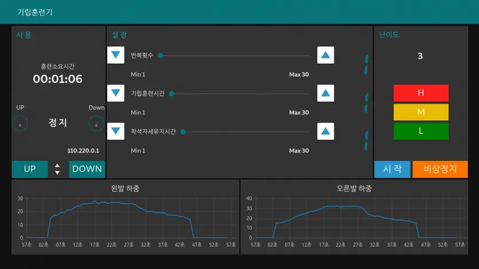Click the UP indicator circle
The height and width of the screenshot is (269, 479).
coord(20,123)
